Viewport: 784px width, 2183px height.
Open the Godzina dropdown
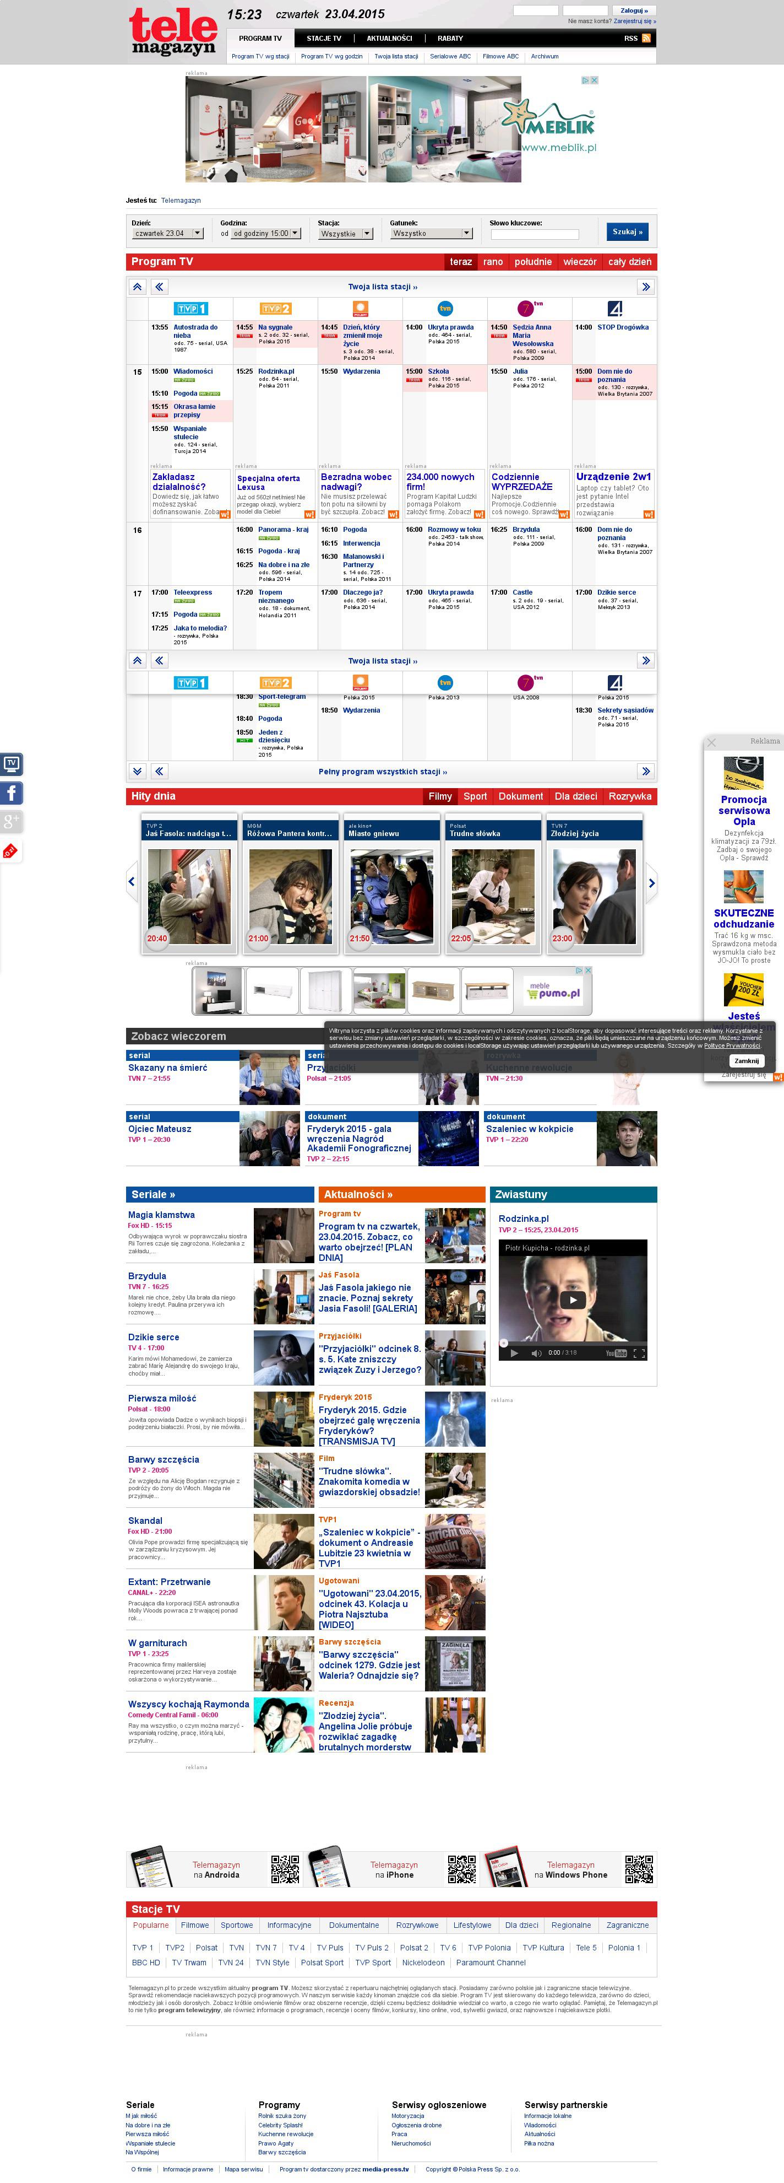(266, 233)
